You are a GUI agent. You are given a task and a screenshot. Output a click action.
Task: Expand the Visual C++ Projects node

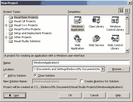tap(6, 25)
